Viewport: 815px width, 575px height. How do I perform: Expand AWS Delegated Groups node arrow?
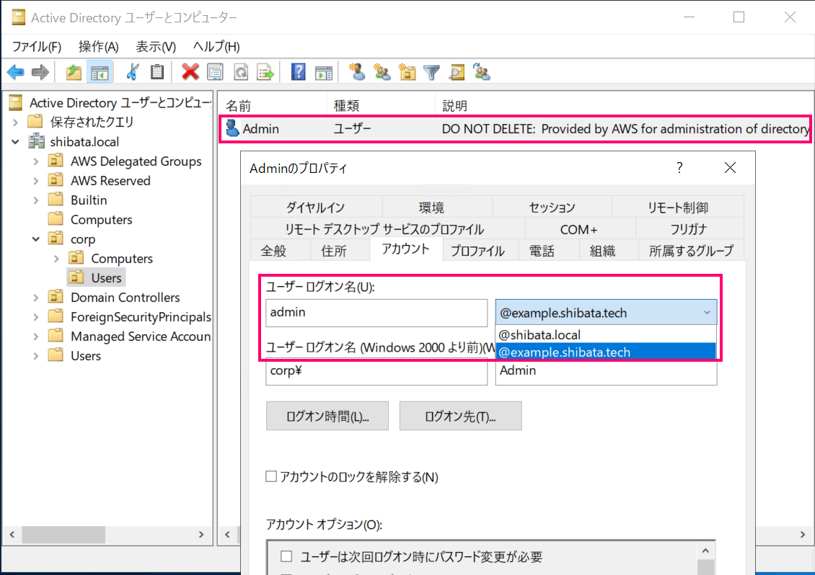[36, 161]
